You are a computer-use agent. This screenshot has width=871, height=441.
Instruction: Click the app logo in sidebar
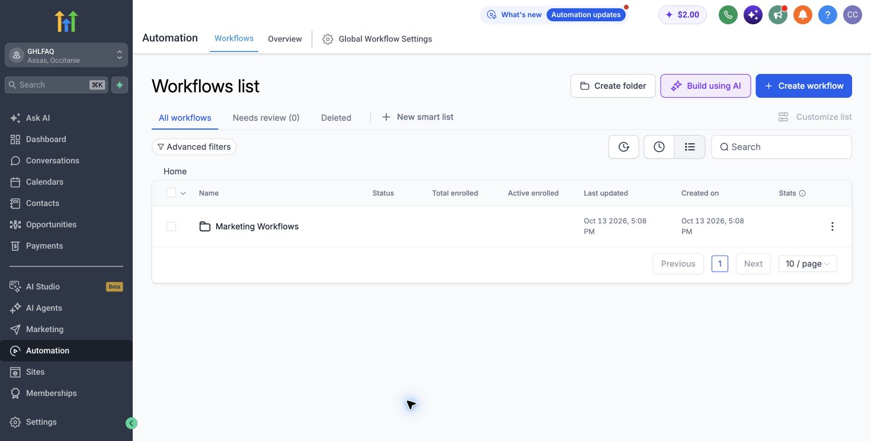[66, 21]
